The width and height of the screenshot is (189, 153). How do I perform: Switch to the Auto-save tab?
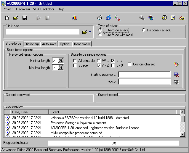(49, 44)
